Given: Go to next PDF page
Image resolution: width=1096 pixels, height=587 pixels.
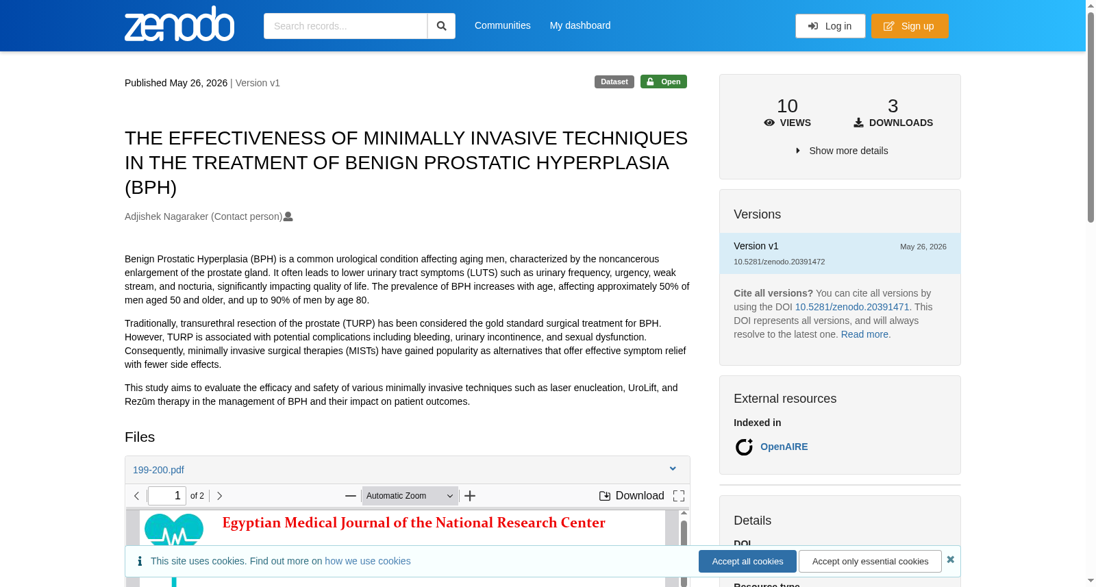Looking at the screenshot, I should point(219,496).
